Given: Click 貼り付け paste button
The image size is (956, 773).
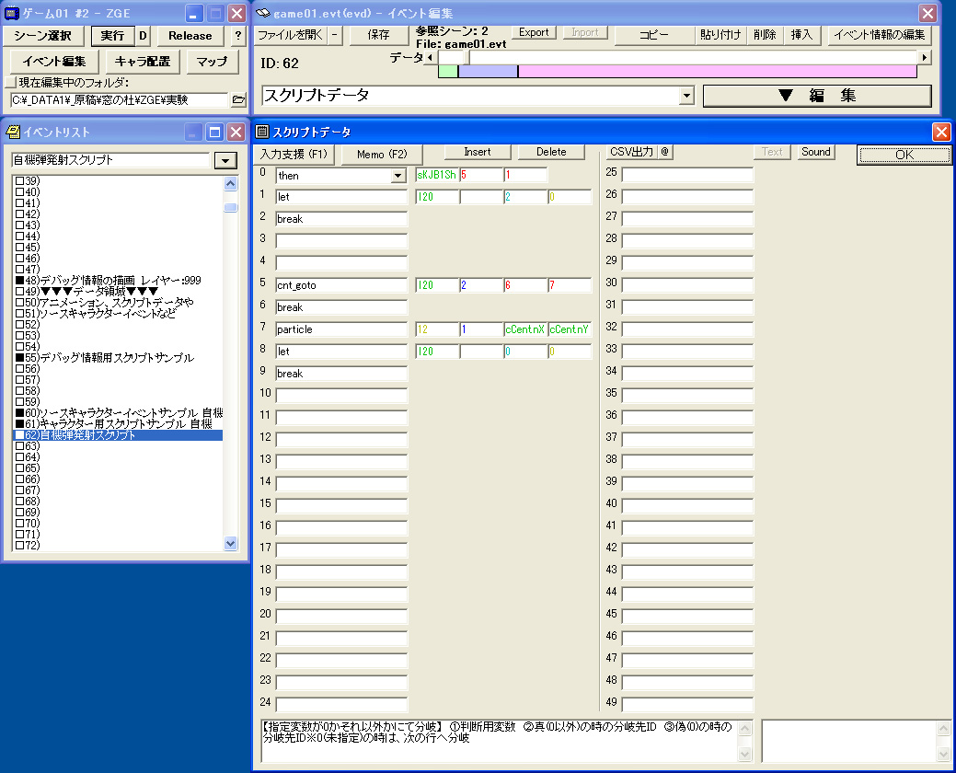Looking at the screenshot, I should point(720,35).
